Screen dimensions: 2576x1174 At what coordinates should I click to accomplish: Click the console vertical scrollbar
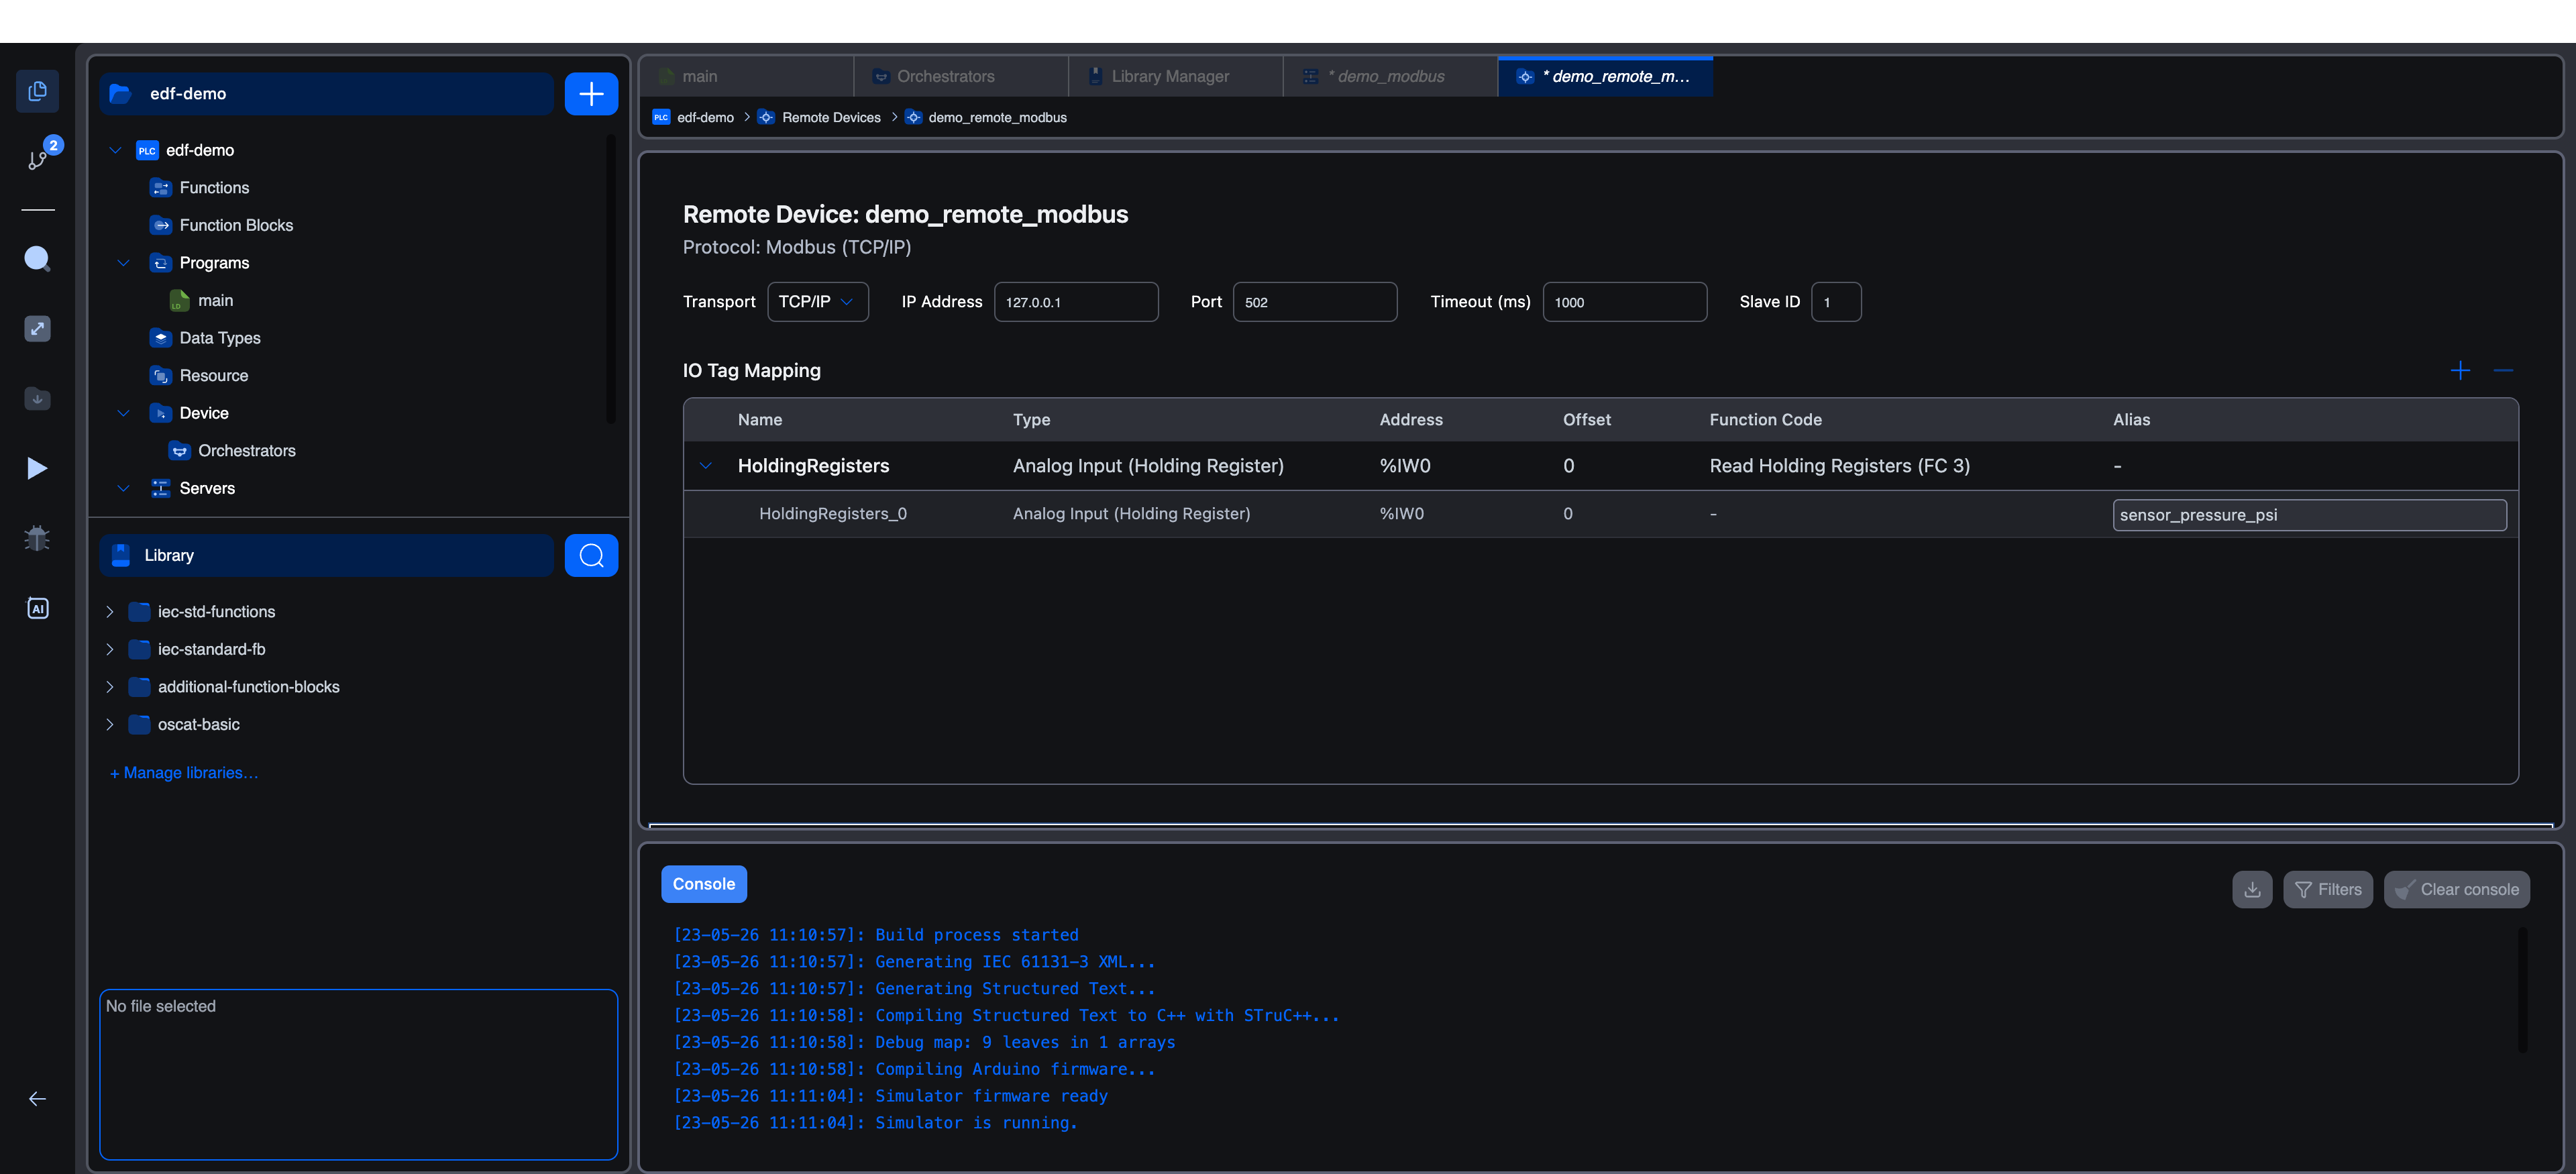[x=2522, y=990]
